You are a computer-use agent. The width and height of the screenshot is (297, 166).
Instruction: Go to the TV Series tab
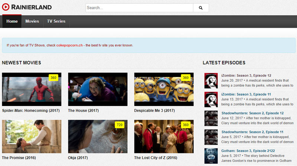click(56, 21)
